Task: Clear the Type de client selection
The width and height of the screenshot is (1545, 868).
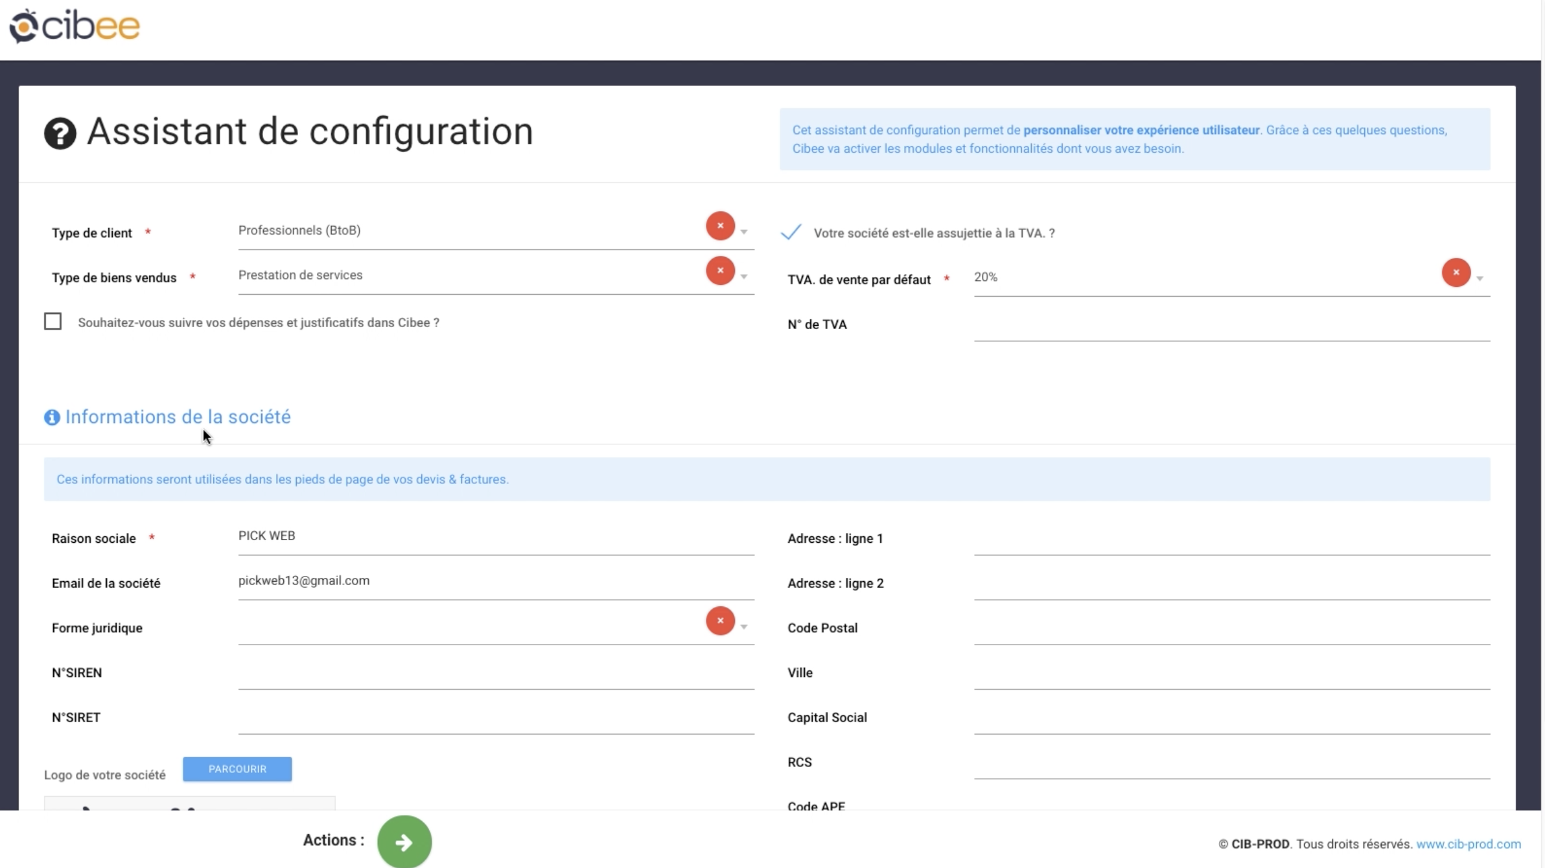Action: click(x=719, y=226)
